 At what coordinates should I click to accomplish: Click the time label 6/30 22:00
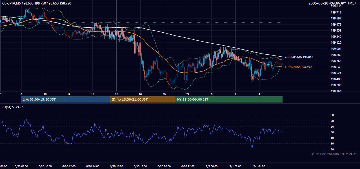[x=188, y=166]
